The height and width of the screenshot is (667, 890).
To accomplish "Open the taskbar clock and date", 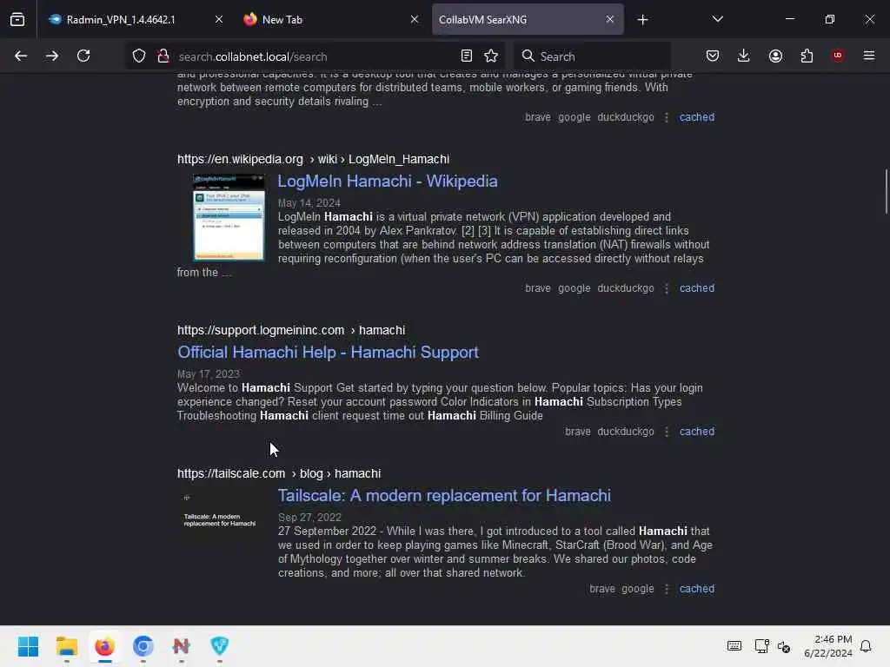I will tap(828, 646).
